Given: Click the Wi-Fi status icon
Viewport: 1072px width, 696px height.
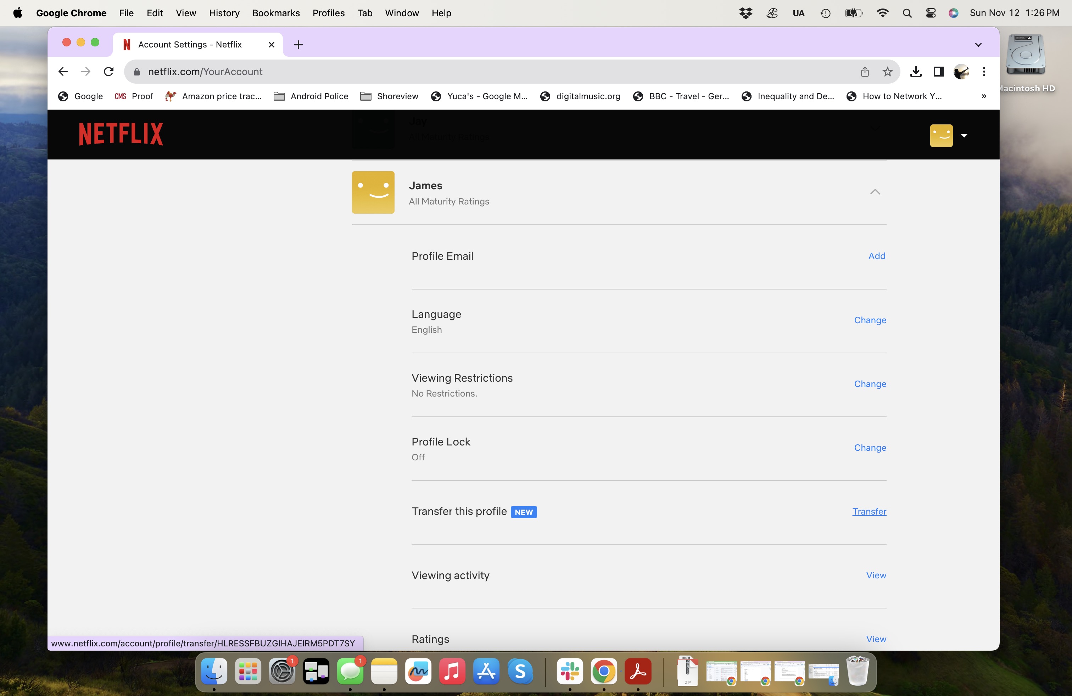Looking at the screenshot, I should coord(882,13).
